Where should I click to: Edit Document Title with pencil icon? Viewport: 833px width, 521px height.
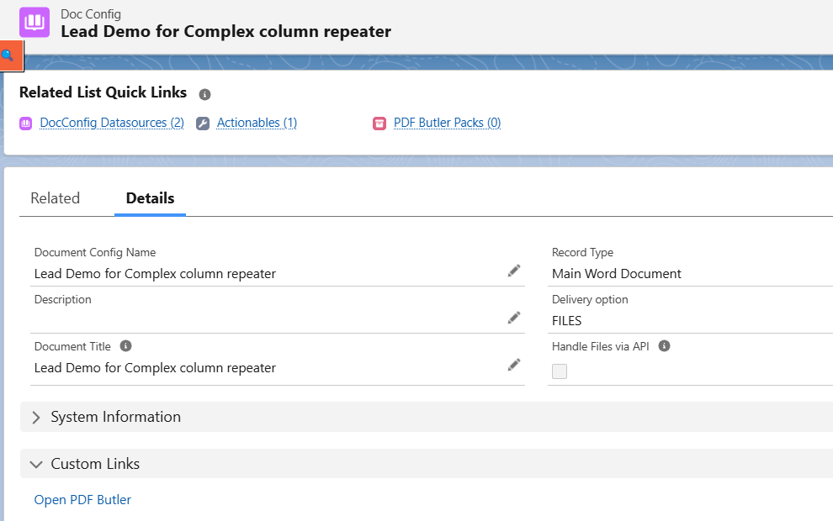pos(514,365)
